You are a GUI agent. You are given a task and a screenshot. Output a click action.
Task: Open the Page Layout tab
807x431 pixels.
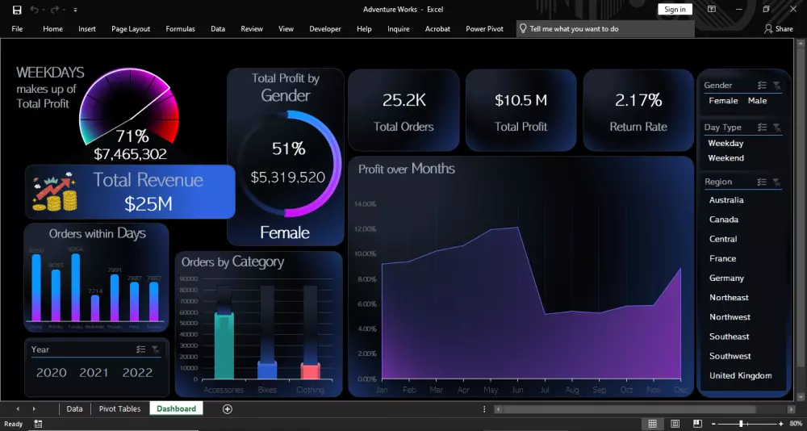[131, 29]
